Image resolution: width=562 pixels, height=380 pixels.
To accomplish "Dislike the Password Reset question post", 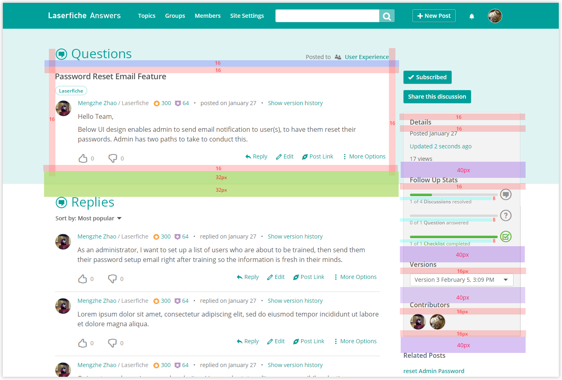I will coord(113,158).
